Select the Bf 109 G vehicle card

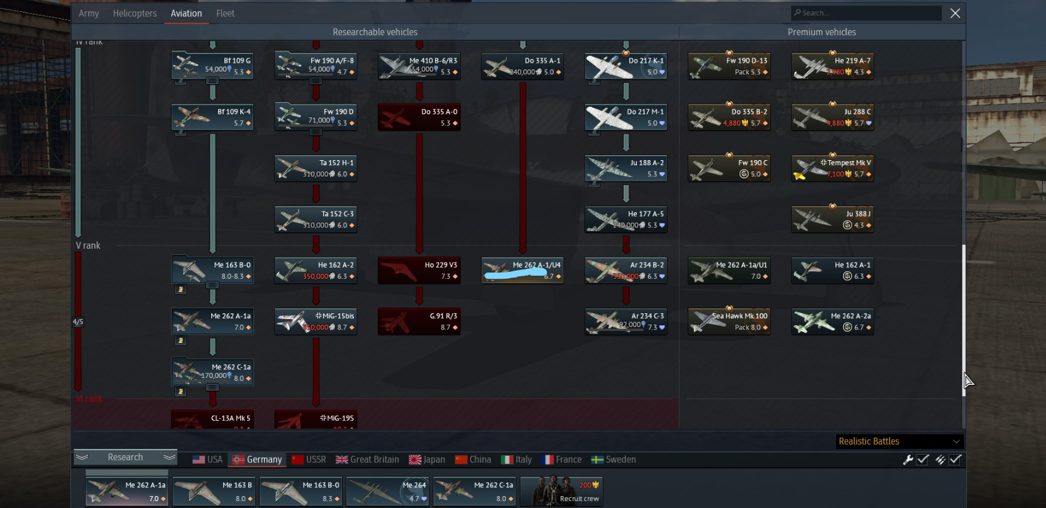click(x=212, y=66)
